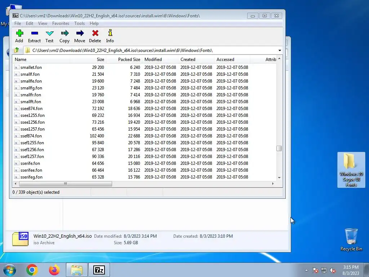The height and width of the screenshot is (277, 369).
Task: Open the Favorites menu
Action: tap(61, 23)
